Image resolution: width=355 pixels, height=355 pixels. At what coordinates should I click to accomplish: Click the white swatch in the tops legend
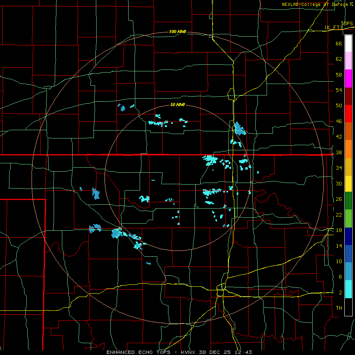click(x=348, y=43)
